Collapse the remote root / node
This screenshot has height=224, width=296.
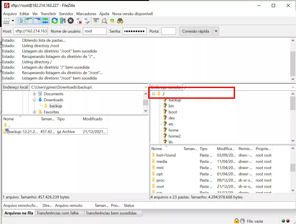153,94
